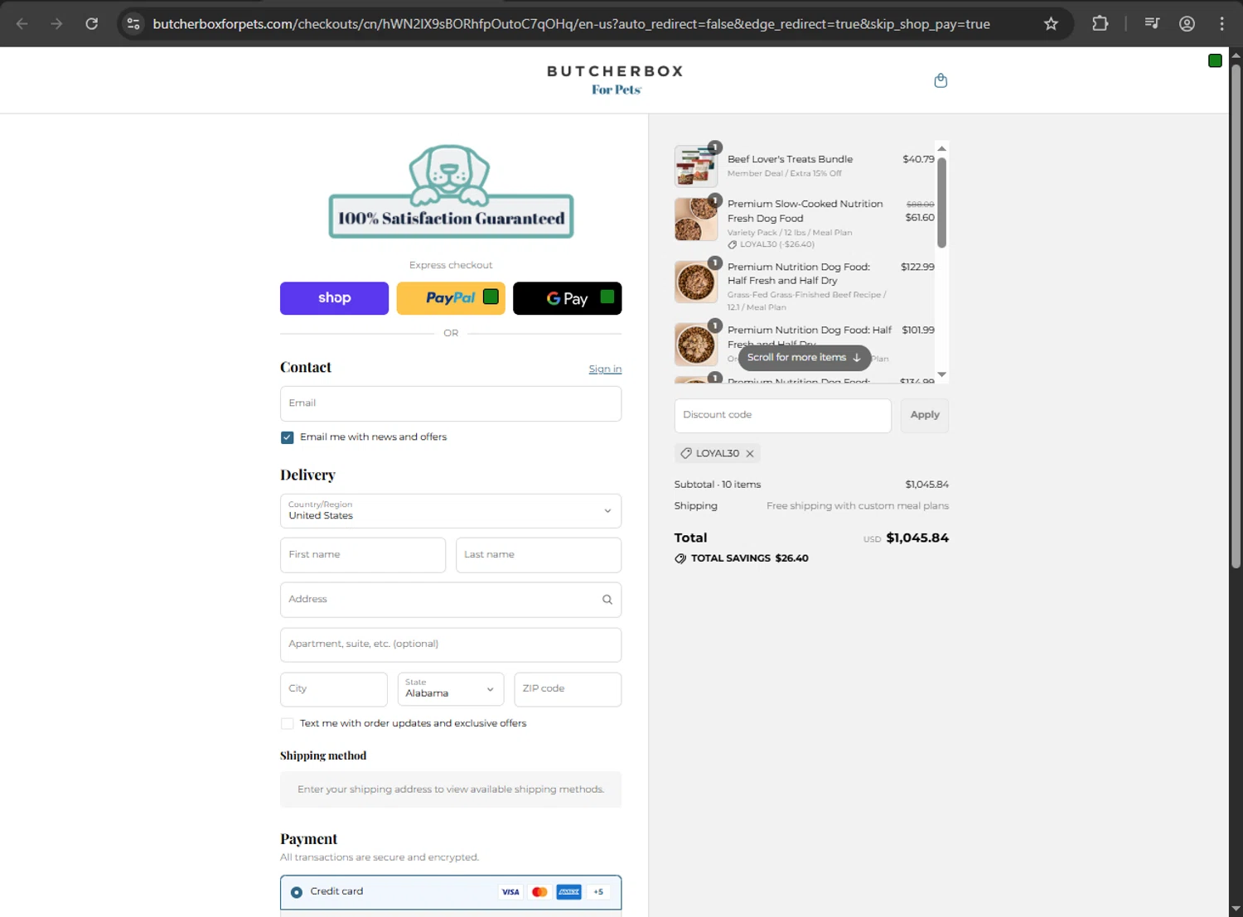Click the $122.99 Half Fresh dog food thumbnail
This screenshot has height=917, width=1243.
click(696, 282)
